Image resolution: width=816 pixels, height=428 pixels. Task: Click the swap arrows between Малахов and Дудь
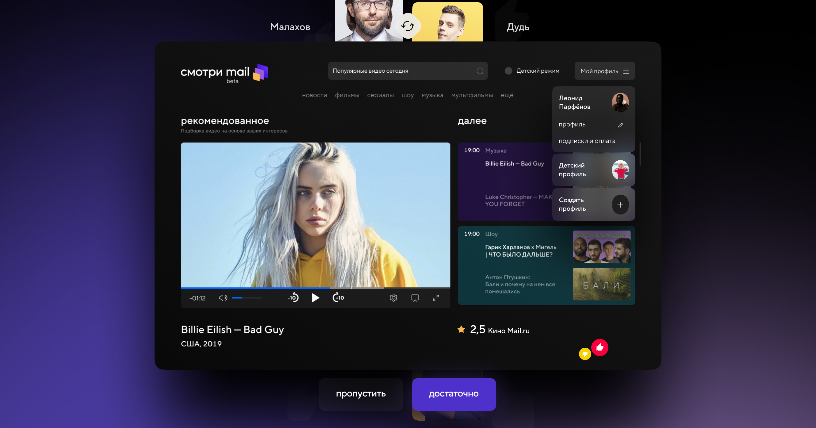[x=407, y=26]
